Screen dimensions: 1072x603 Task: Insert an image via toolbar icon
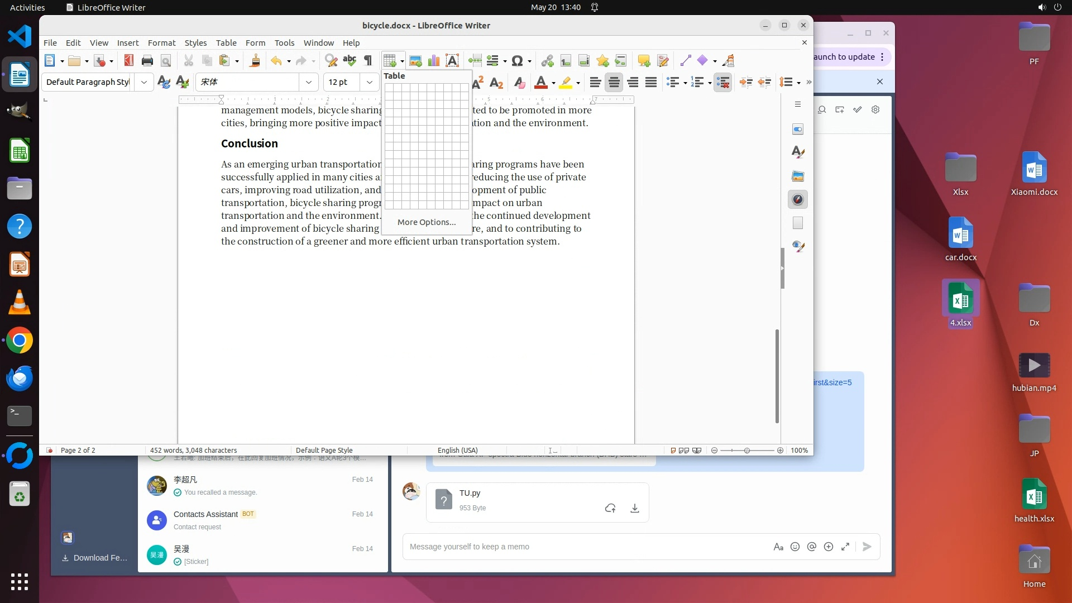point(415,60)
